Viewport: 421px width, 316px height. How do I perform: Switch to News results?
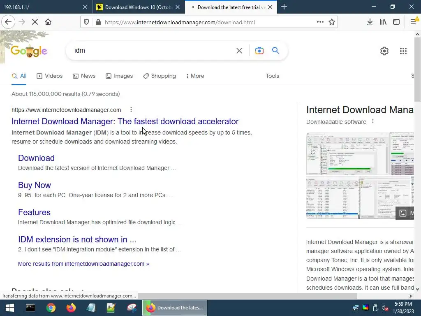84,76
